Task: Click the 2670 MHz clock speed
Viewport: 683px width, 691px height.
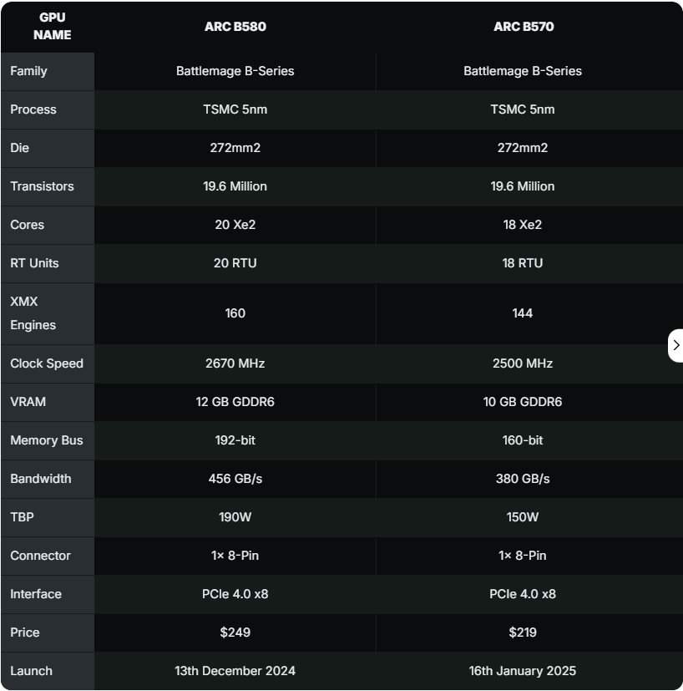Action: point(235,363)
